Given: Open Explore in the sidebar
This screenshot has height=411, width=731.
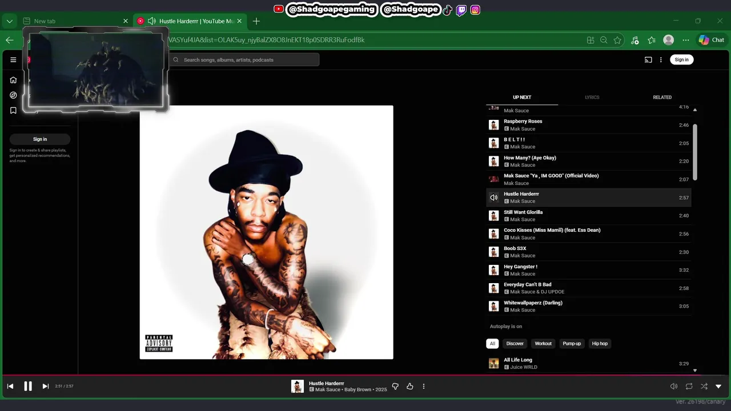Looking at the screenshot, I should point(13,95).
